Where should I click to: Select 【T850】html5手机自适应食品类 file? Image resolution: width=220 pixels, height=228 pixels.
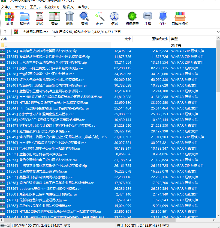click(x=108, y=143)
